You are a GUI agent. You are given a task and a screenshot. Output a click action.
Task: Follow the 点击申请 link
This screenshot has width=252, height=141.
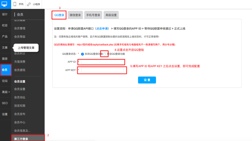coord(102,29)
